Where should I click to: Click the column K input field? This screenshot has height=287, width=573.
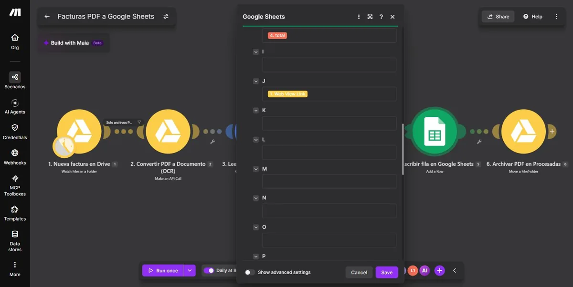coord(329,123)
